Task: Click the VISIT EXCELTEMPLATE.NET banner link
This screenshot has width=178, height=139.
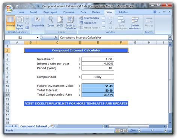Action: (x=76, y=103)
